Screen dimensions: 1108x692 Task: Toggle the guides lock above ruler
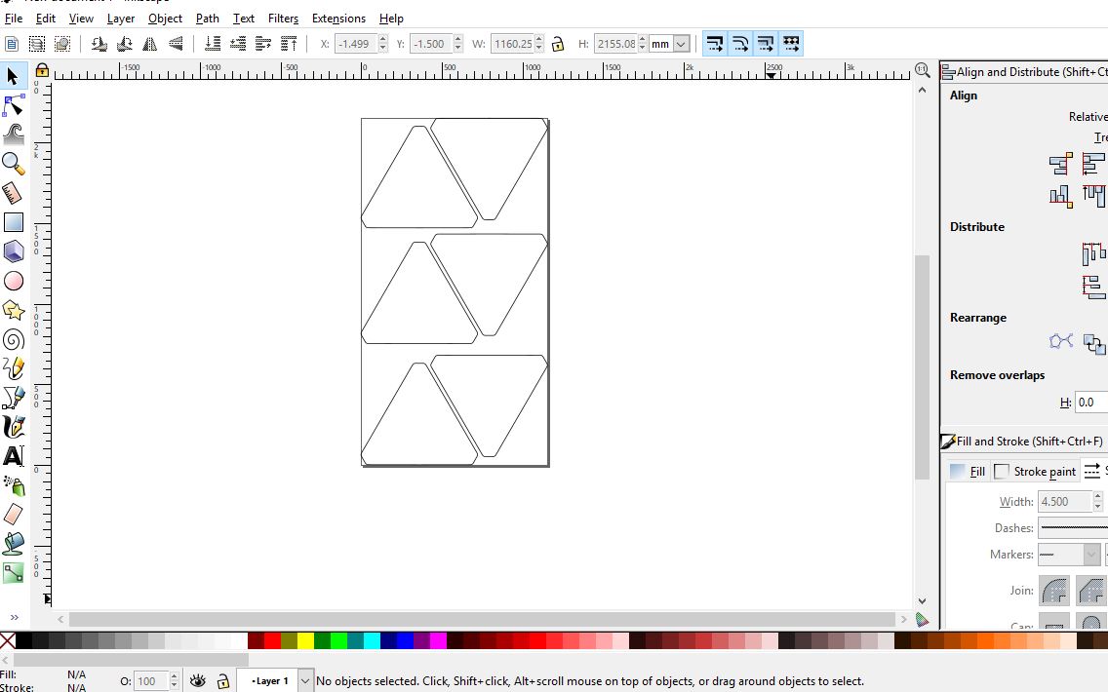click(x=42, y=70)
